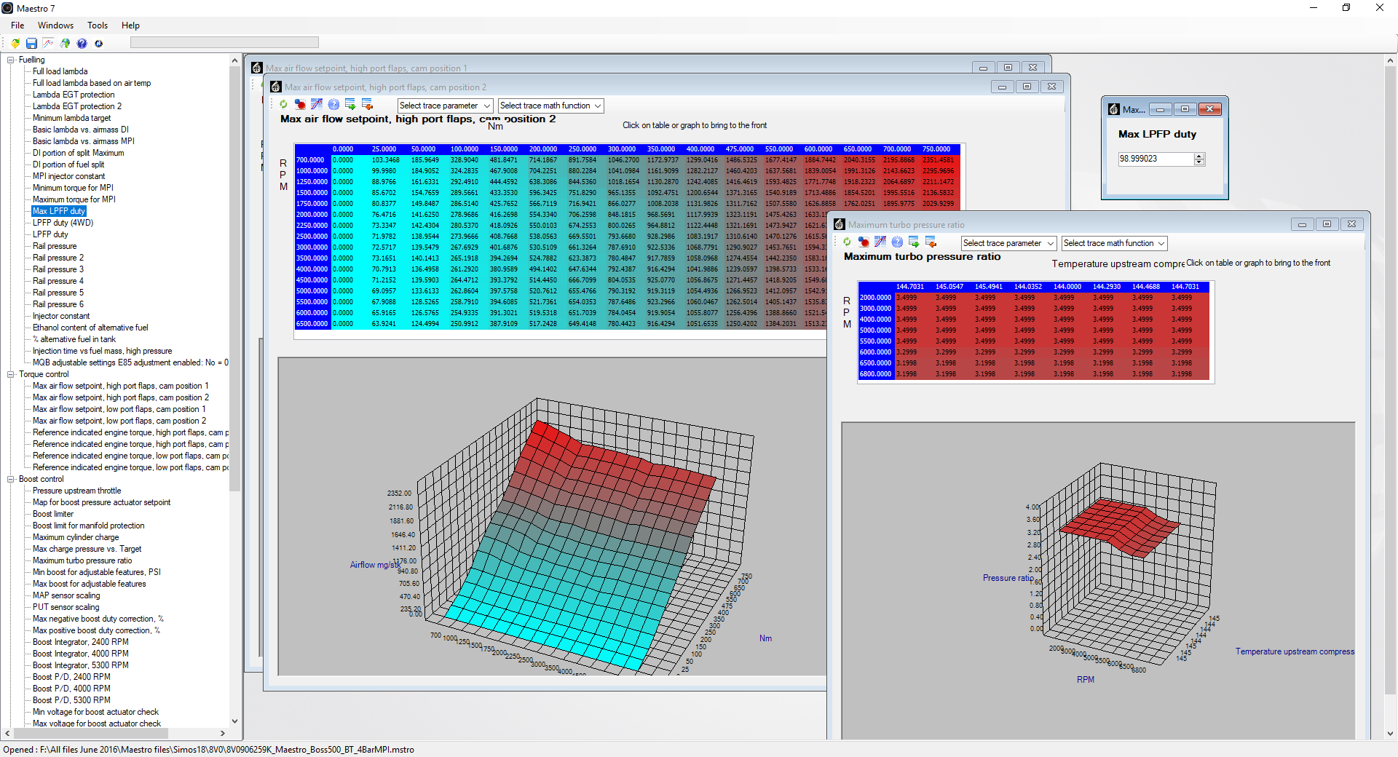This screenshot has width=1398, height=757.
Task: Click orange arrow import icon in Max air flow window
Action: pyautogui.click(x=367, y=105)
